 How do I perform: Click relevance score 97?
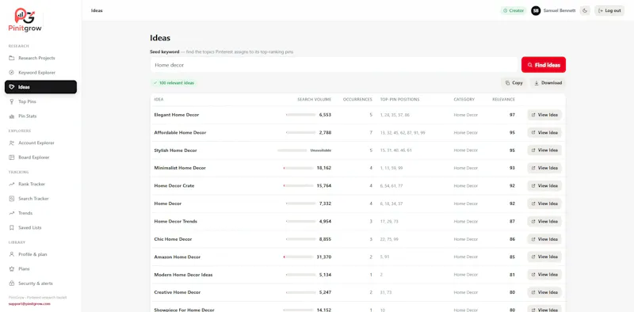pos(512,115)
